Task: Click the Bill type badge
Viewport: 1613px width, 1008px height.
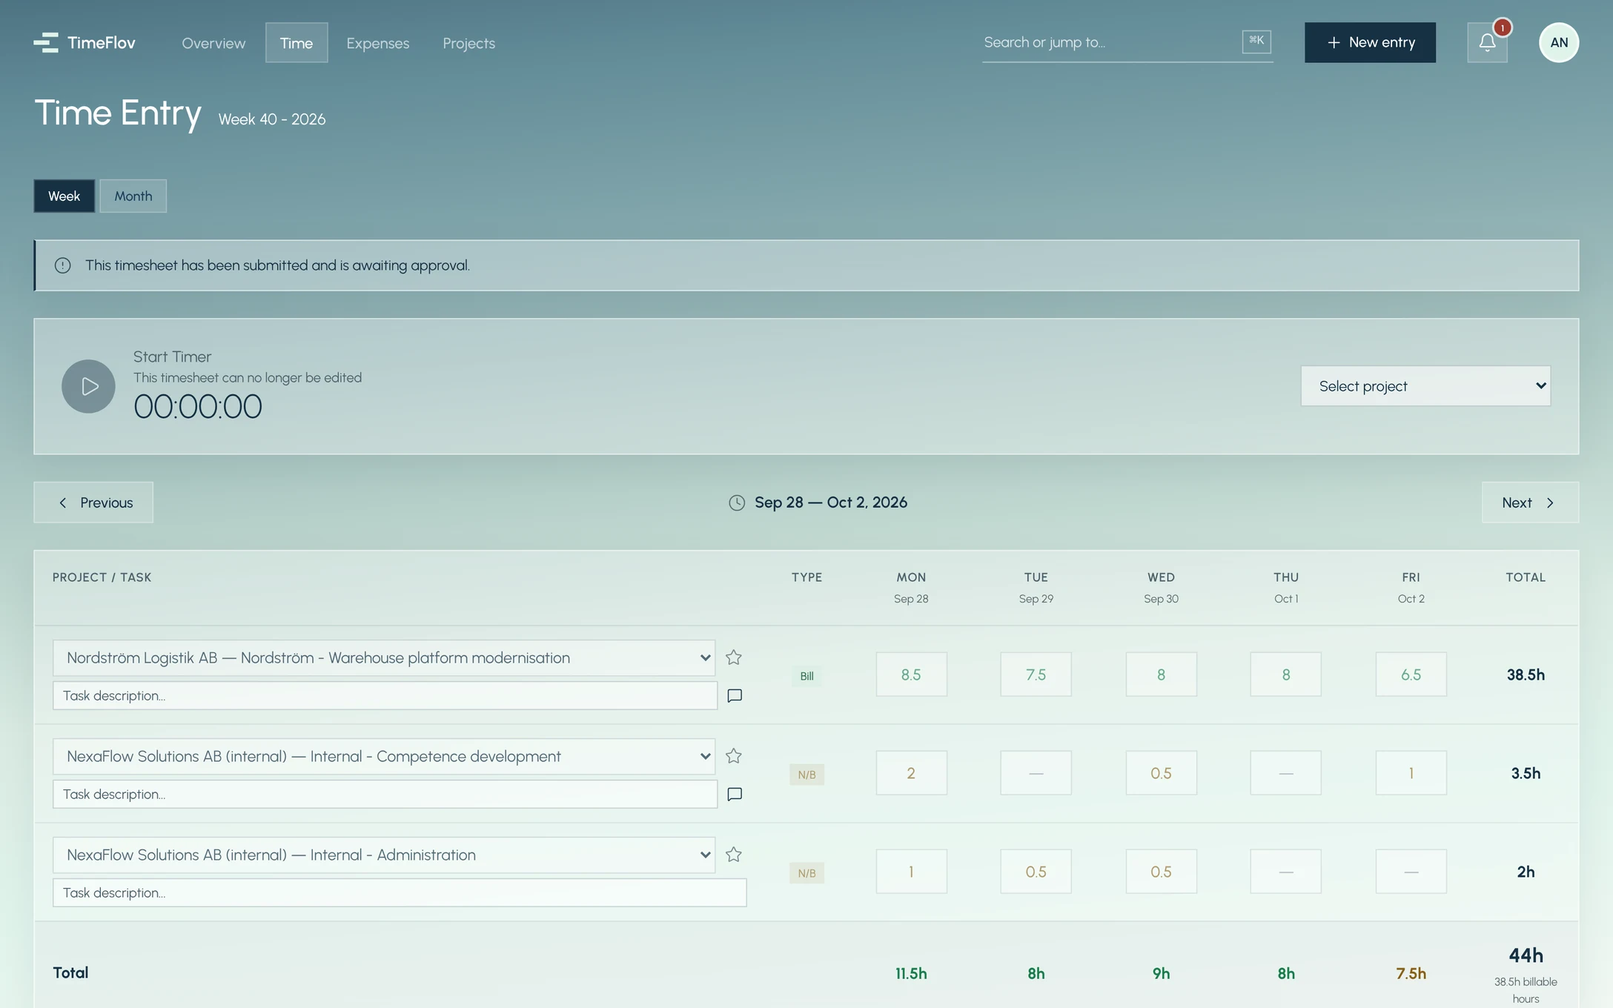Action: [806, 676]
